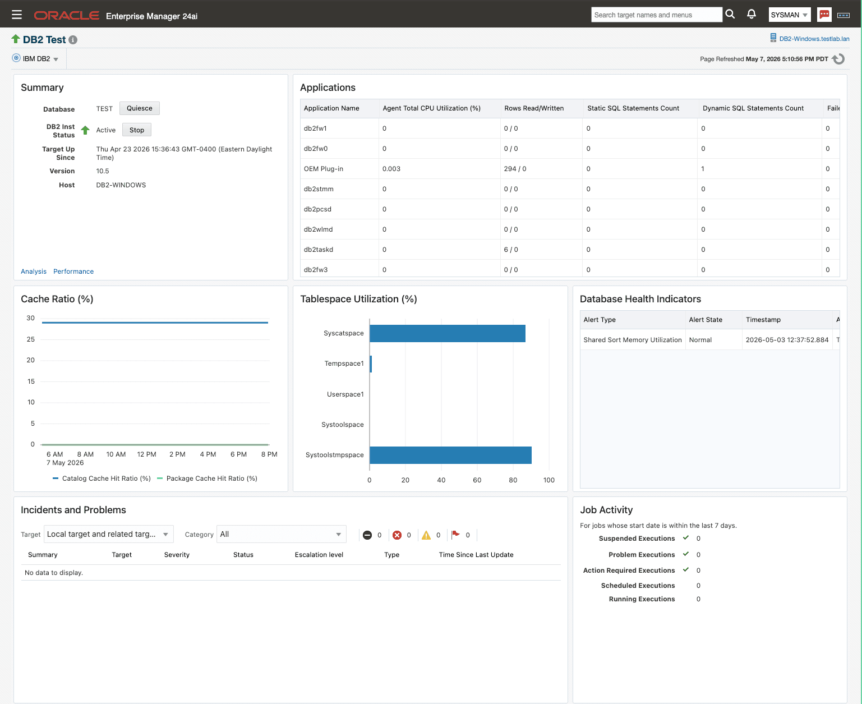Click the Stop instance button
This screenshot has width=862, height=704.
pos(137,130)
